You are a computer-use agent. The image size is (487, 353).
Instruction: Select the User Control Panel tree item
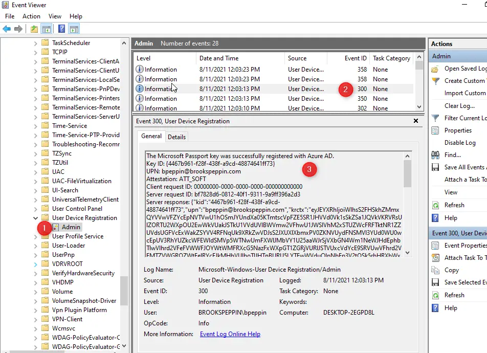[x=77, y=209]
